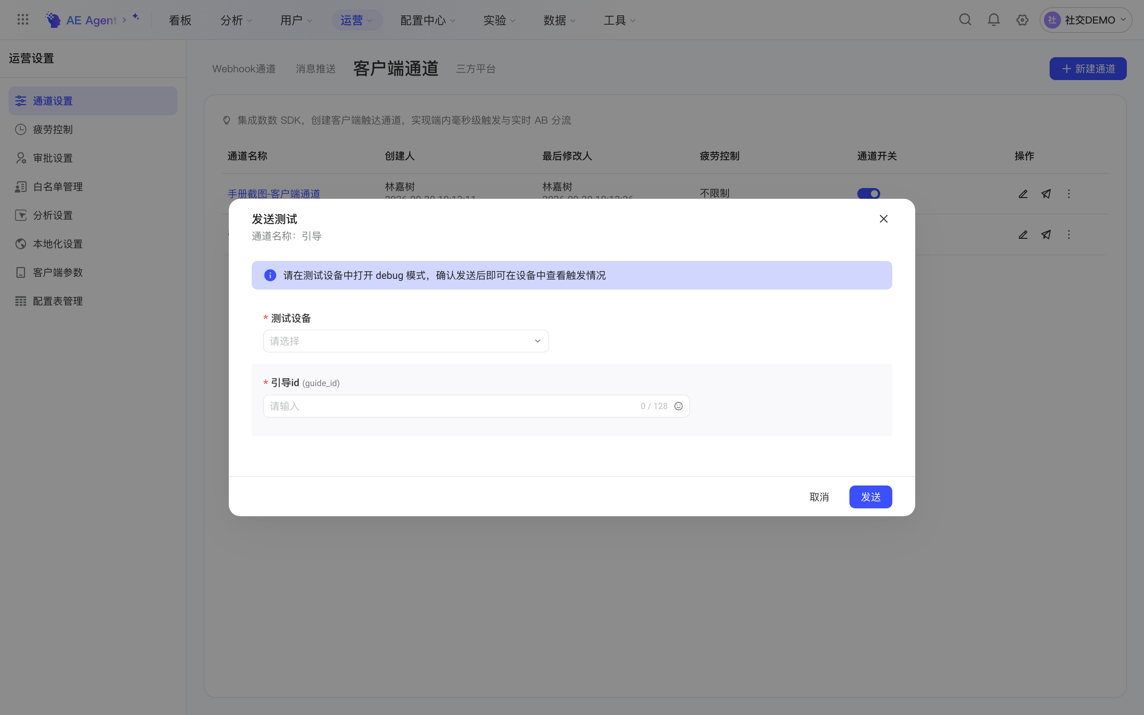
Task: Click the 引导id input field
Action: click(476, 406)
